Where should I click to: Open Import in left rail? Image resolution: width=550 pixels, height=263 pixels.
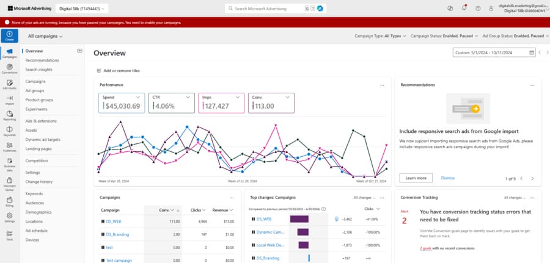(9, 100)
